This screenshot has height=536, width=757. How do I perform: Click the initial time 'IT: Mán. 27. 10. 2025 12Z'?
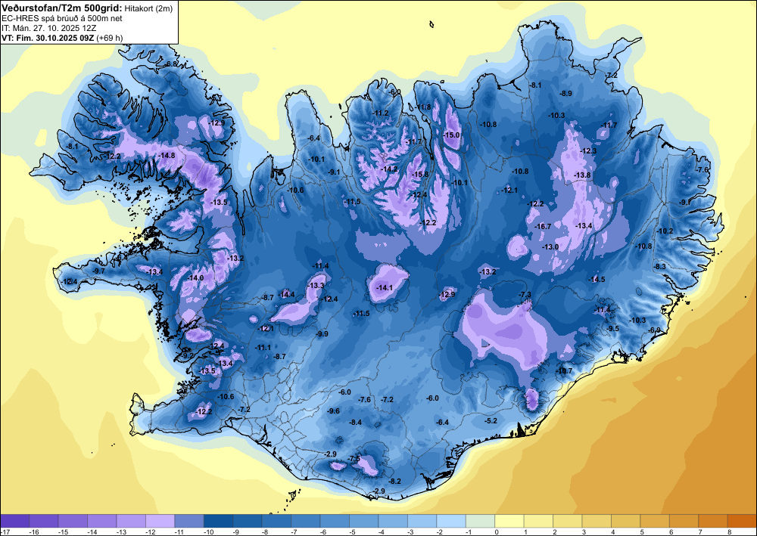coord(48,29)
